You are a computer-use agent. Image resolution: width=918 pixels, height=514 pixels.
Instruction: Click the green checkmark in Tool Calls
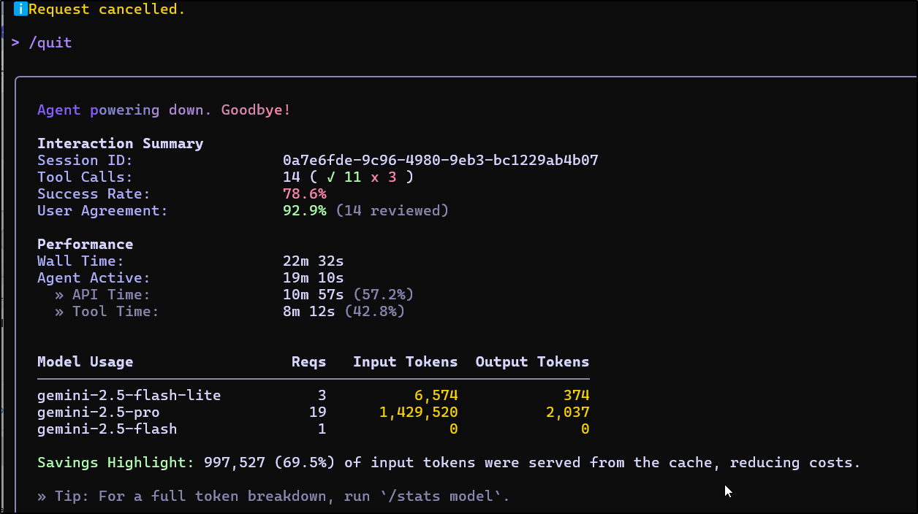click(x=331, y=177)
